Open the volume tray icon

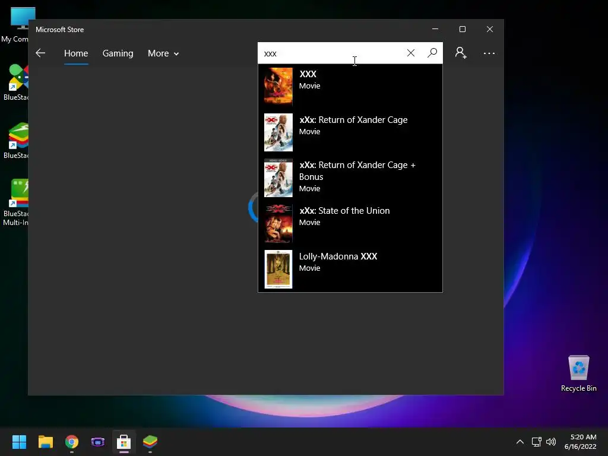tap(550, 442)
